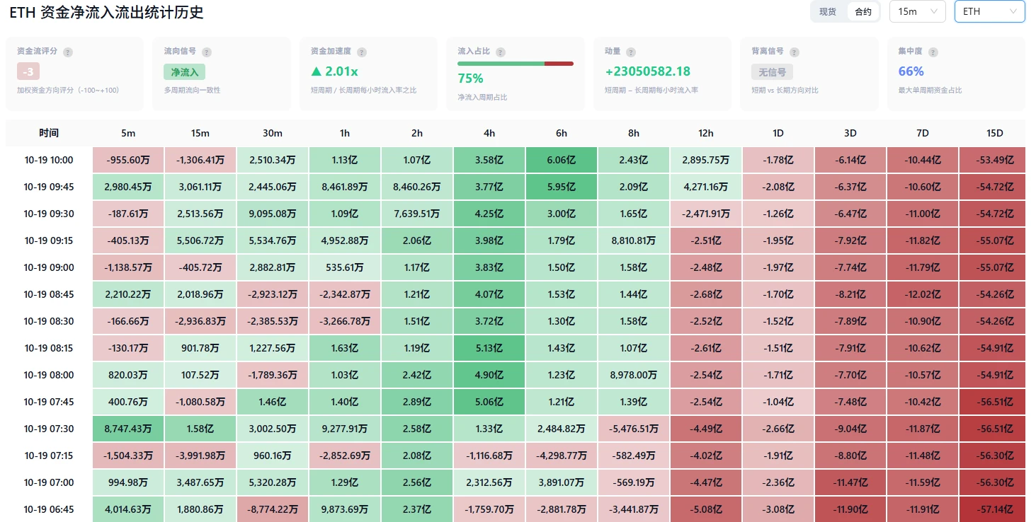Image resolution: width=1036 pixels, height=522 pixels.
Task: Click the 无信号 divergence badge
Action: coord(772,71)
